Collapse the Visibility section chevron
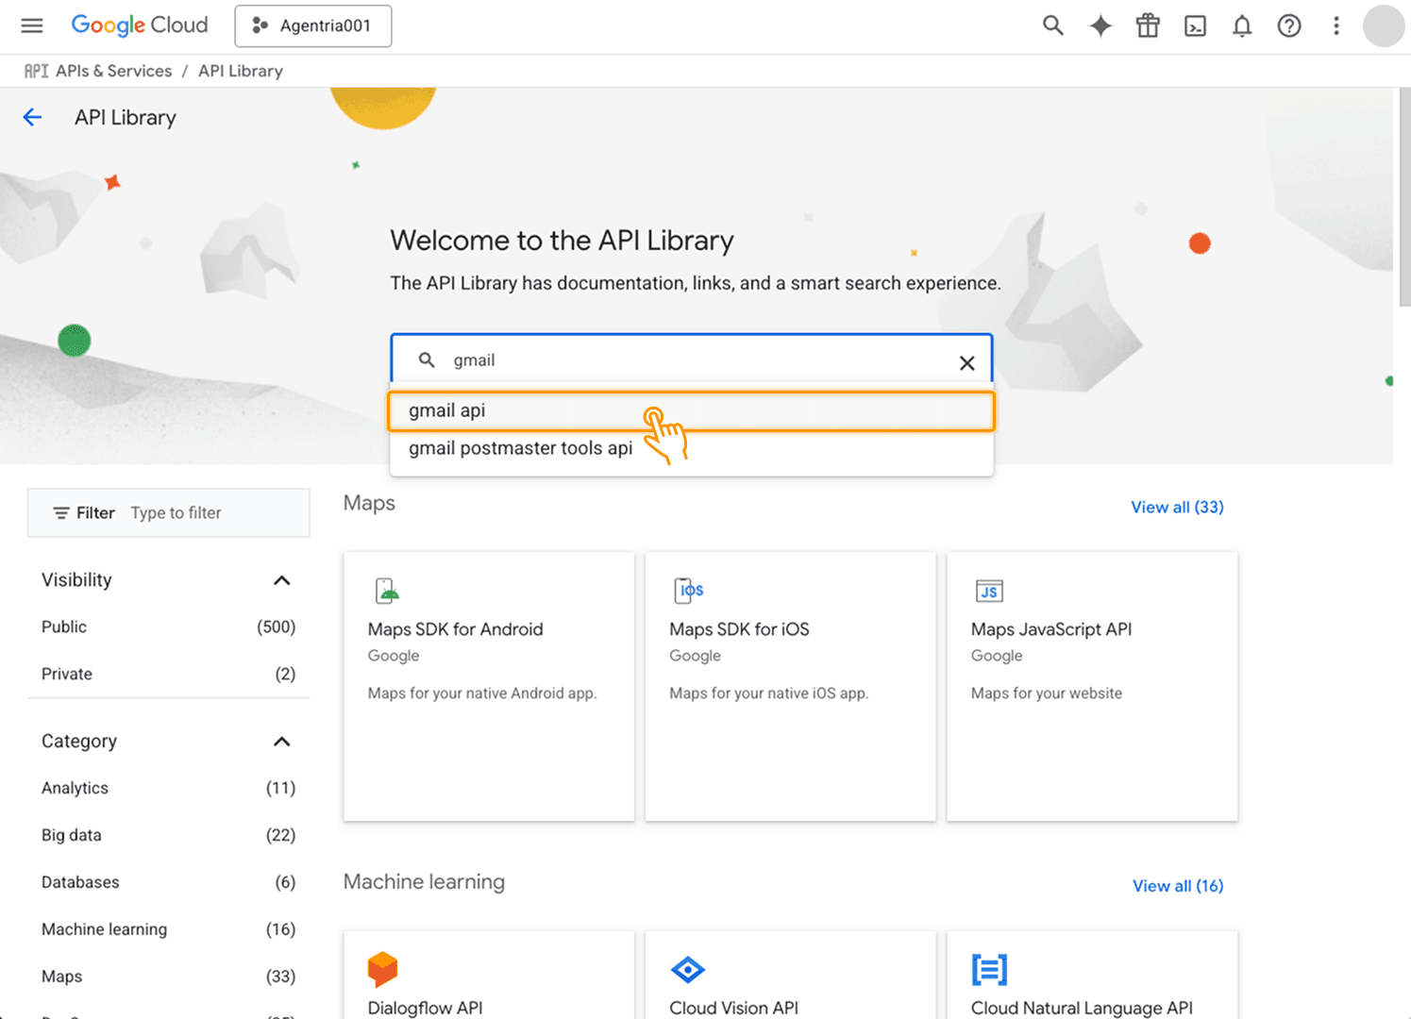The image size is (1411, 1019). click(281, 580)
